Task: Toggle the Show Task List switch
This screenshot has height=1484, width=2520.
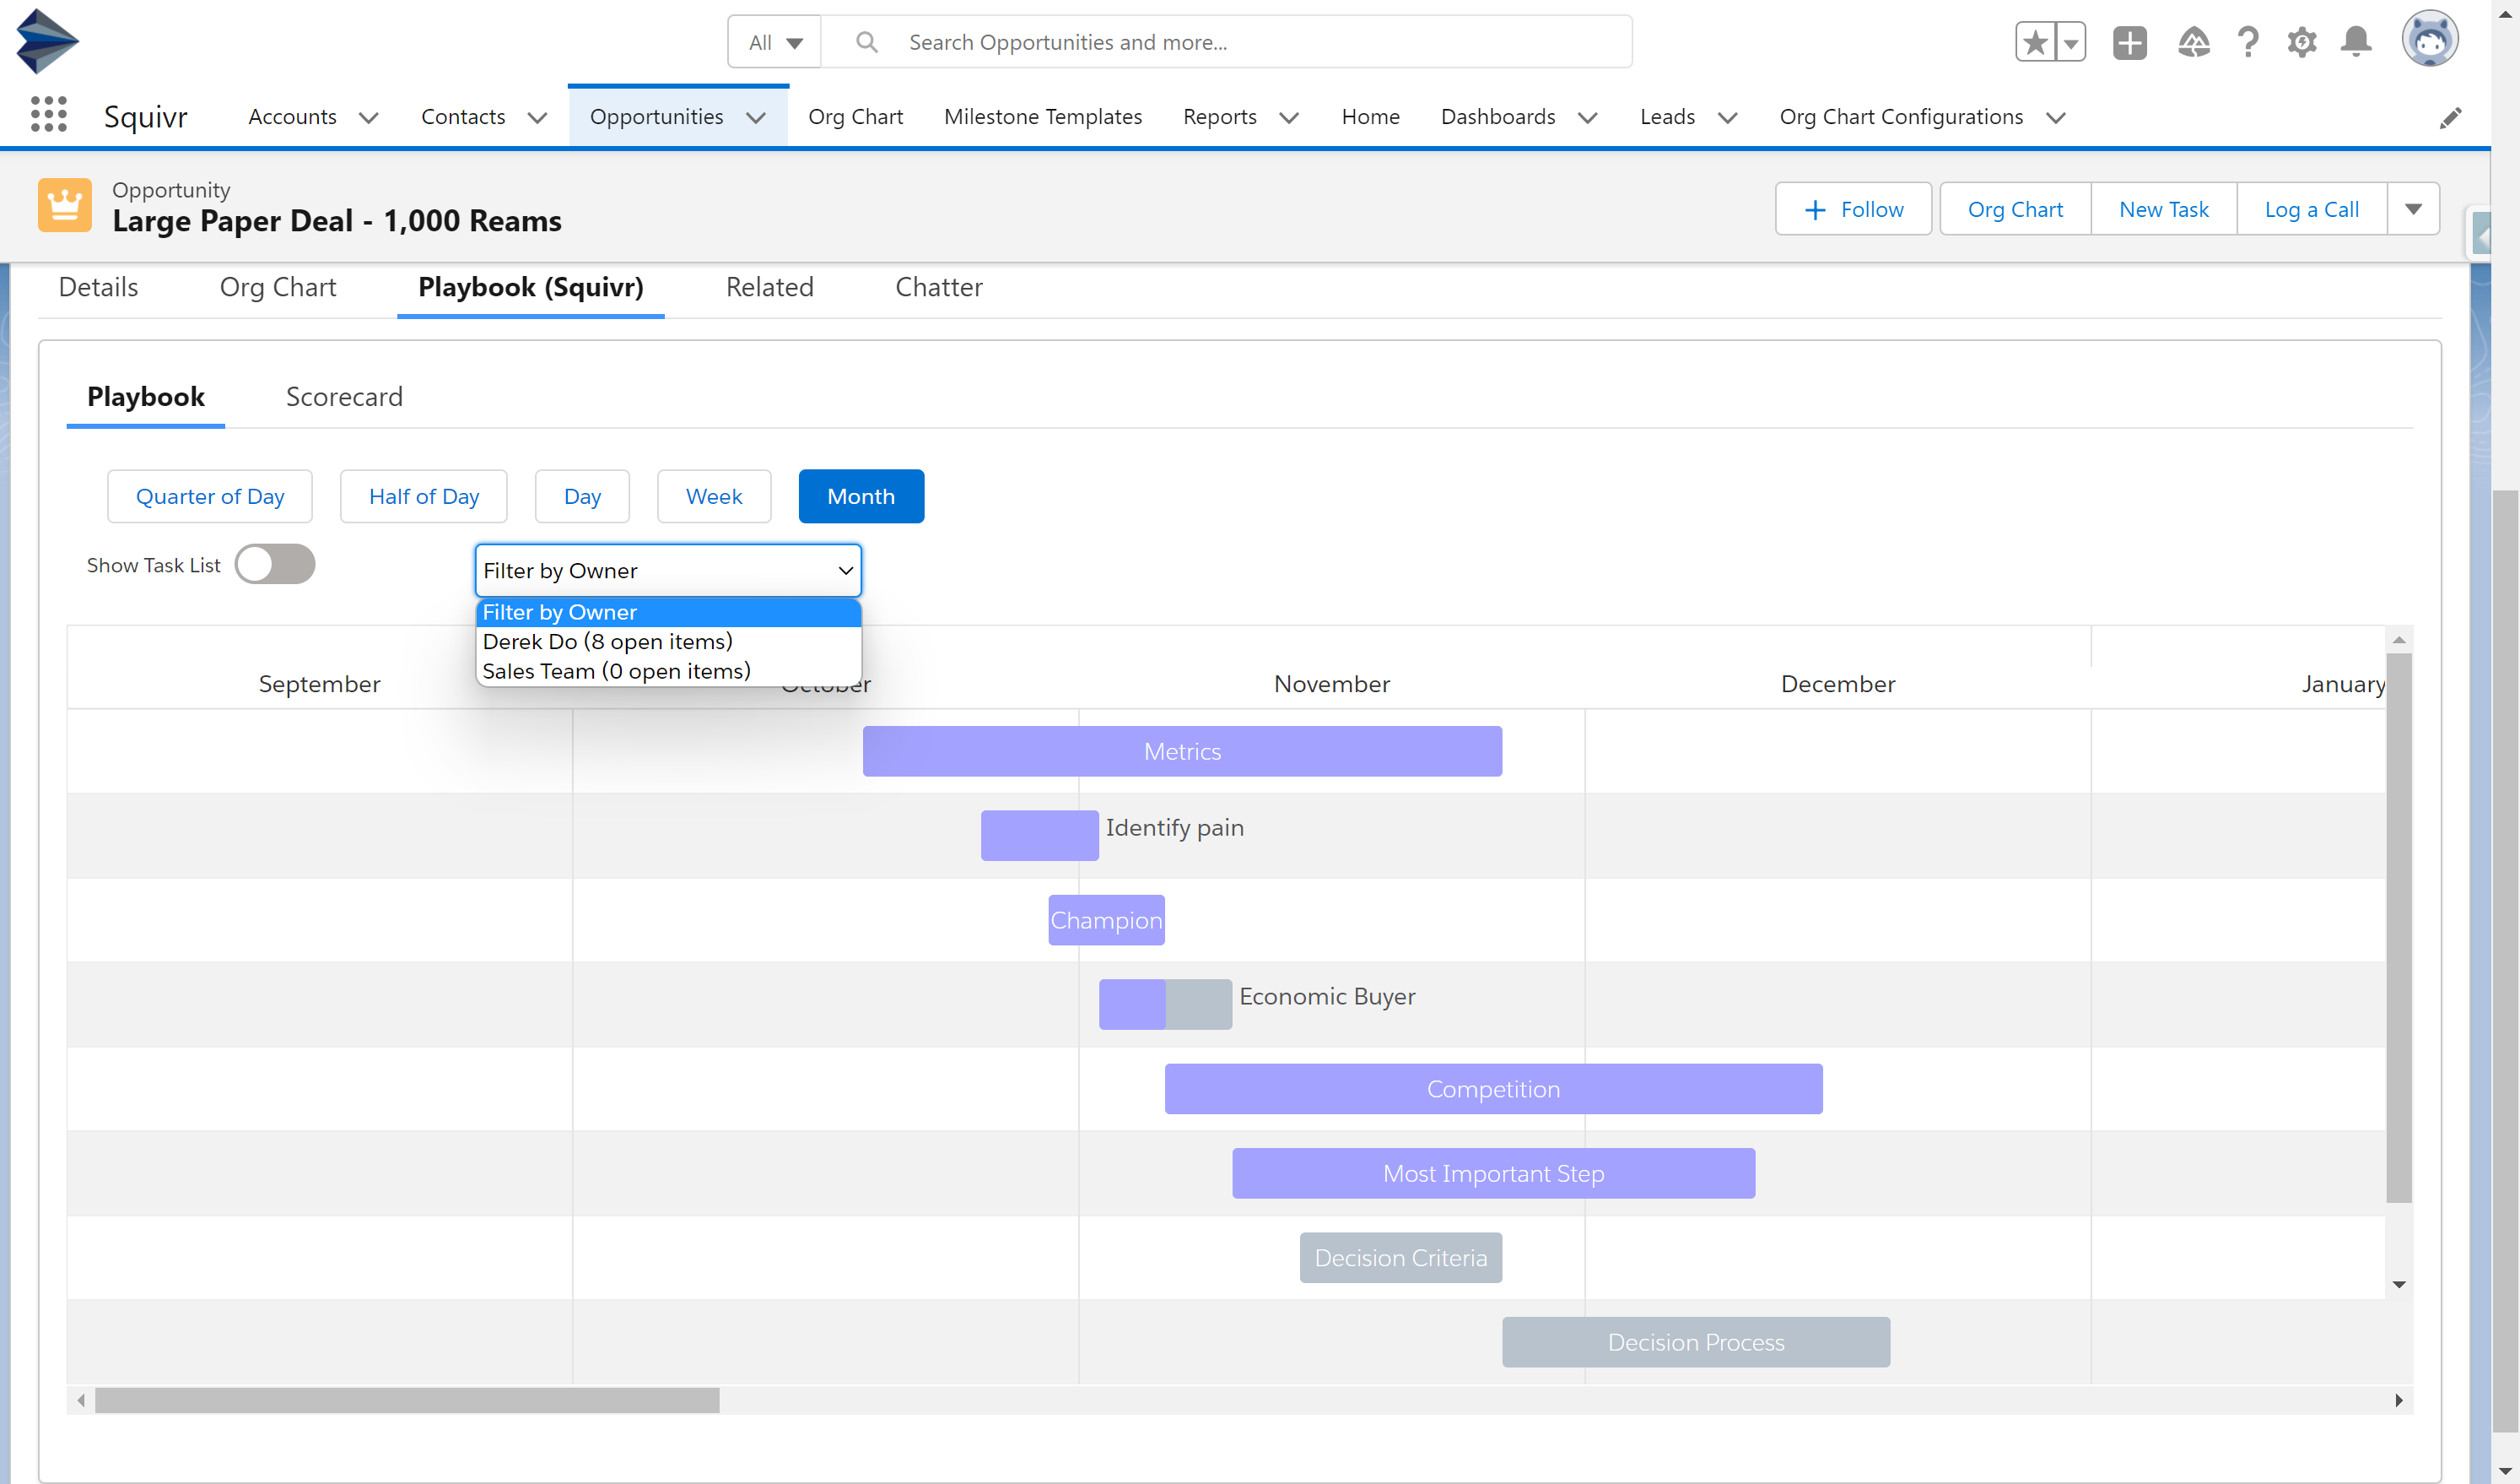Action: (x=275, y=565)
